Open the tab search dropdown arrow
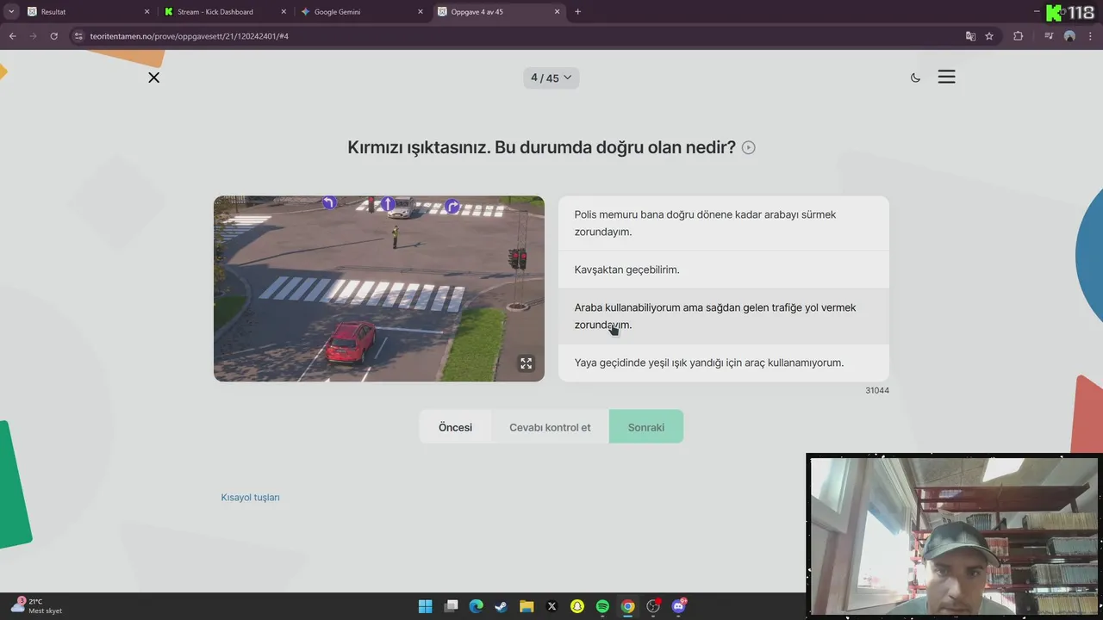1103x620 pixels. (x=11, y=12)
